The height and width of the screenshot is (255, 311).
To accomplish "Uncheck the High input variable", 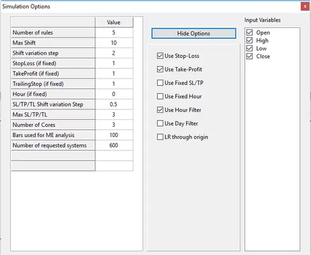I will pyautogui.click(x=249, y=41).
